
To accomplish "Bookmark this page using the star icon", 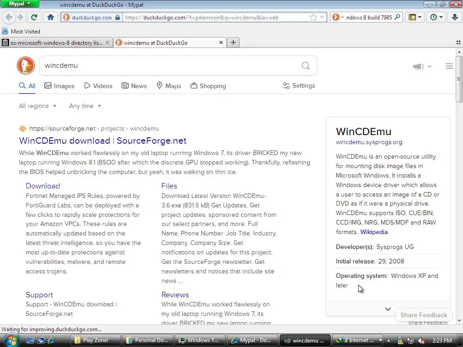I will click(313, 18).
